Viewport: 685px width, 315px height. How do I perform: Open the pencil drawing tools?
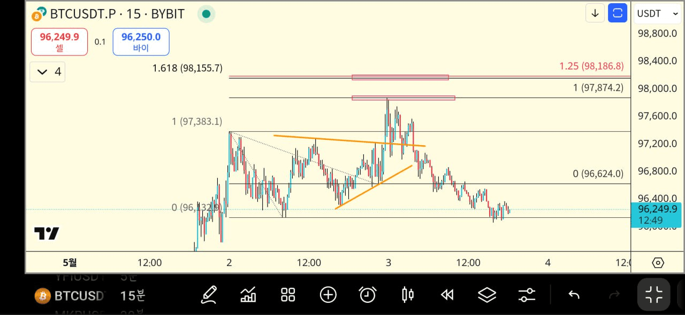(209, 295)
